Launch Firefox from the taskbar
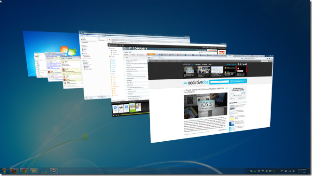 tap(14, 171)
